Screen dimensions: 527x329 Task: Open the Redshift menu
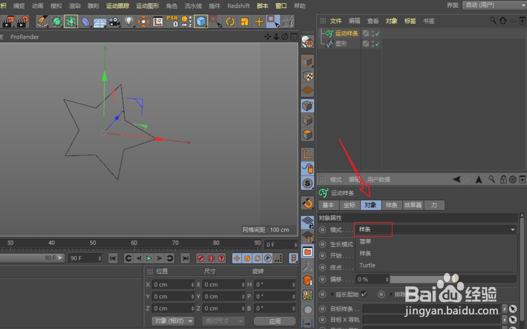tap(238, 6)
